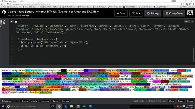Open the user avatar menu
This screenshot has width=195, height=109.
190,13
